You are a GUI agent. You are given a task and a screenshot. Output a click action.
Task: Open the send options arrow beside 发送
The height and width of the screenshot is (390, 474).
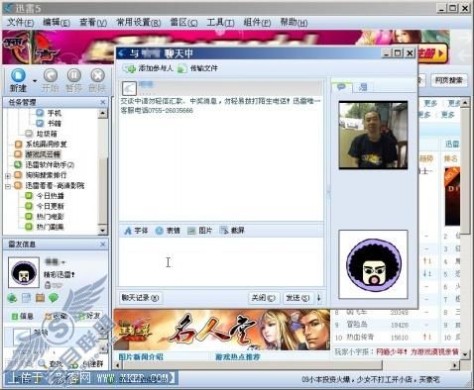point(319,298)
